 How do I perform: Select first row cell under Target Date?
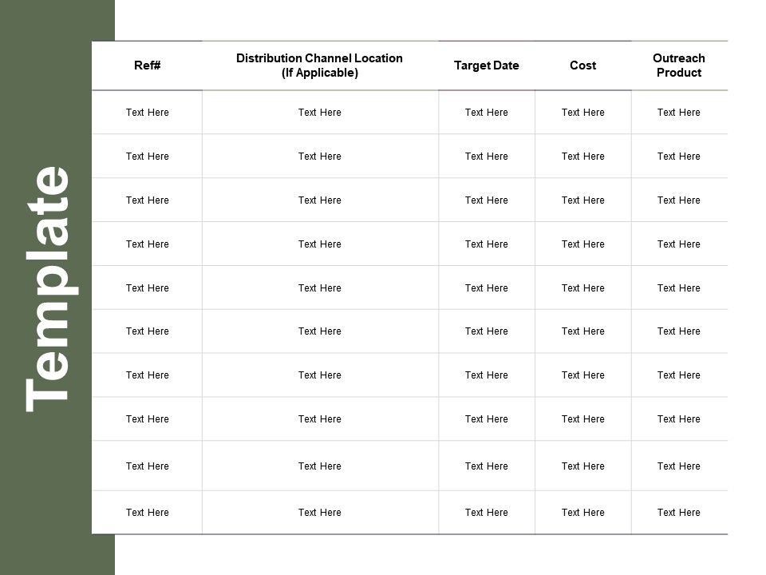[x=486, y=113]
